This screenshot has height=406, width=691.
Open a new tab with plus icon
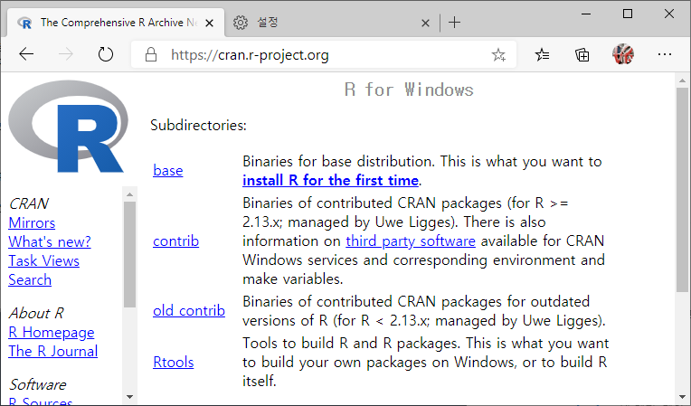click(454, 22)
